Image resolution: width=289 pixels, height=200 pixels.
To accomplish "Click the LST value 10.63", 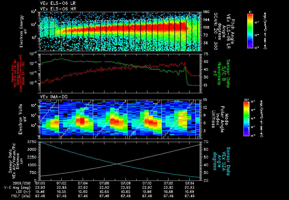I will coord(104,192).
